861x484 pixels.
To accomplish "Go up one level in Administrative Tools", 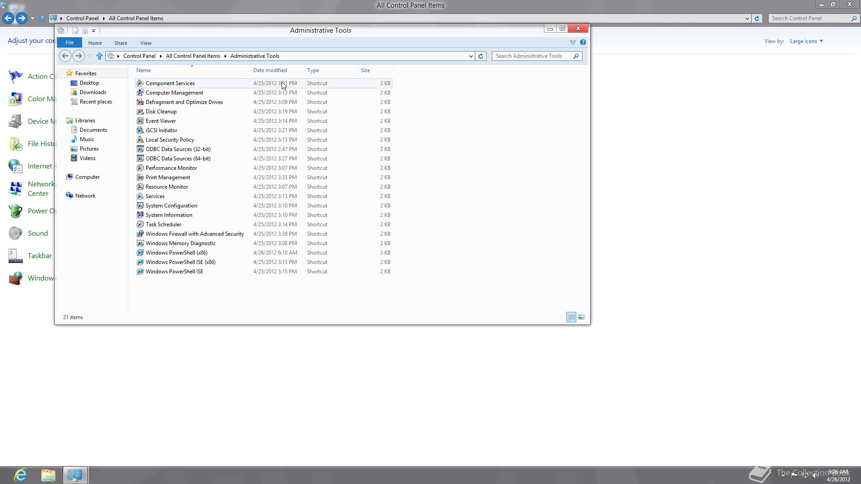I will (100, 56).
